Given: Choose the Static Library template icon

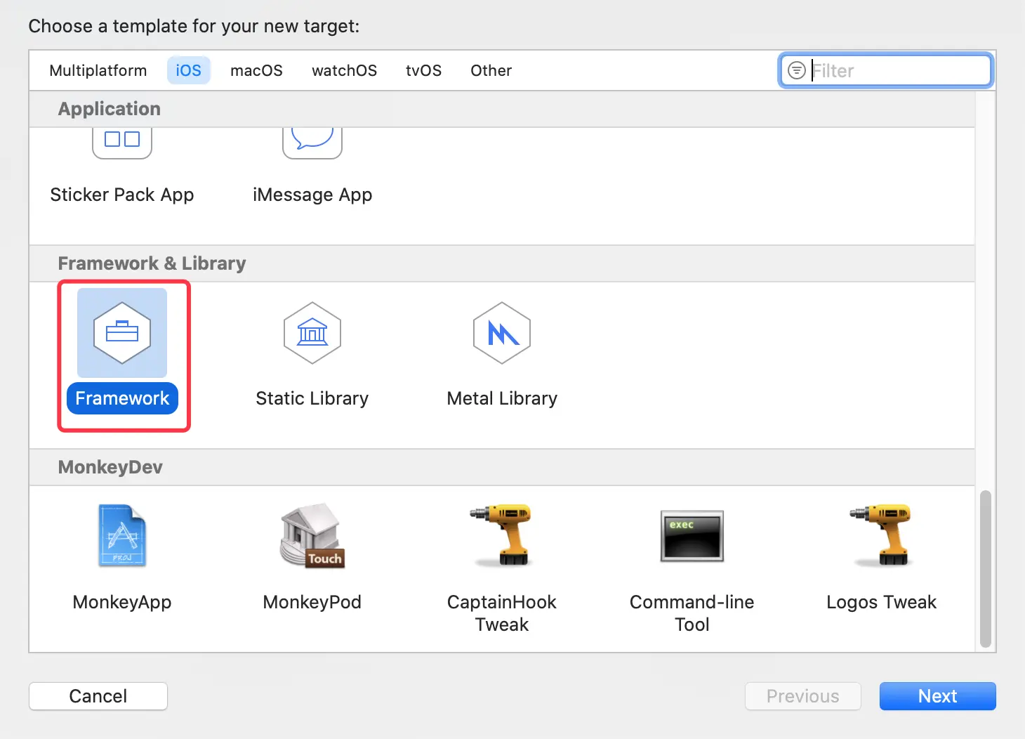Looking at the screenshot, I should point(312,333).
